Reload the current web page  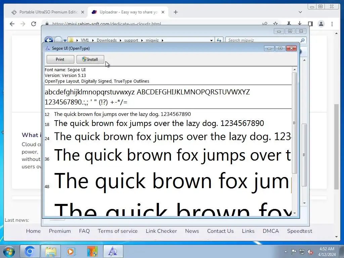point(34,24)
